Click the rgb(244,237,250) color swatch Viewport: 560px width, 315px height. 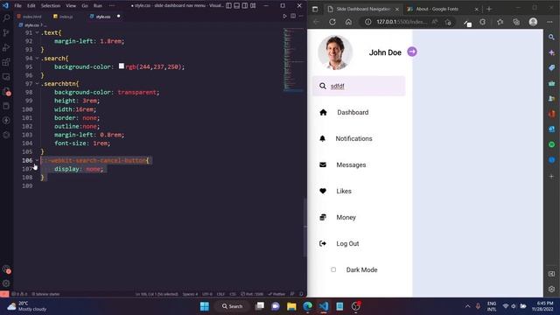(122, 66)
